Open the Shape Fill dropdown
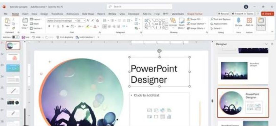The image size is (276, 126). coord(194,19)
